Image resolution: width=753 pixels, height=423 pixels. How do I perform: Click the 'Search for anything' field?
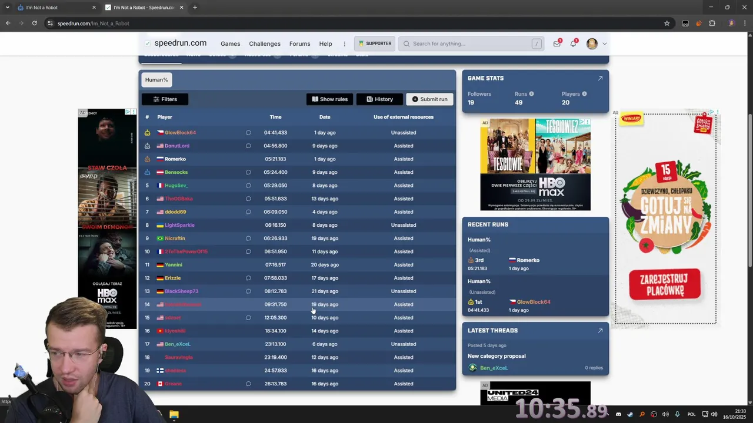coord(472,43)
